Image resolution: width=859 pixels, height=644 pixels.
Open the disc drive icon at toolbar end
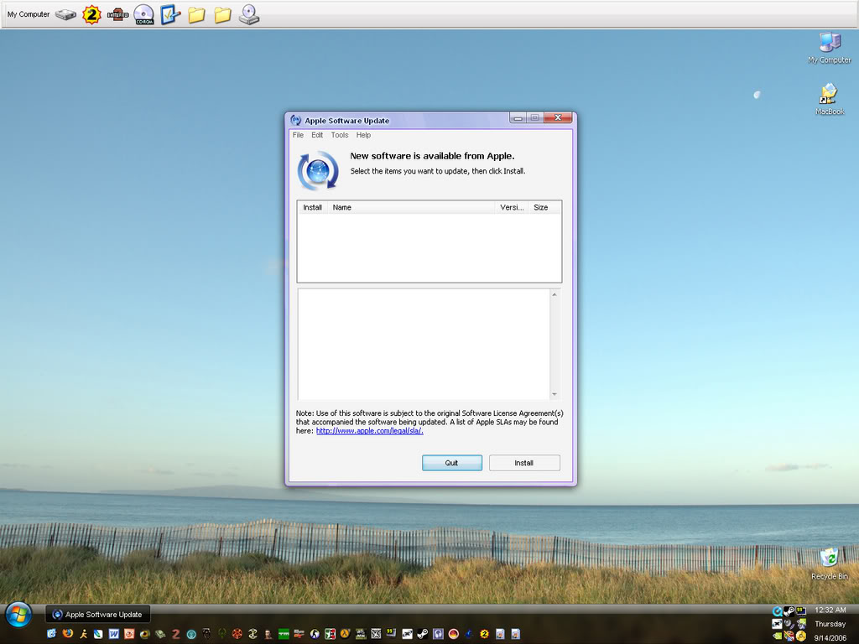[x=249, y=15]
